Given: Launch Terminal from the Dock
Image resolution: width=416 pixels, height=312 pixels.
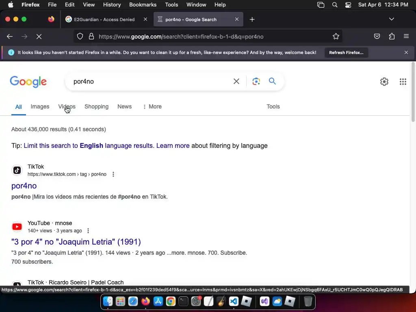Looking at the screenshot, I should [183, 301].
